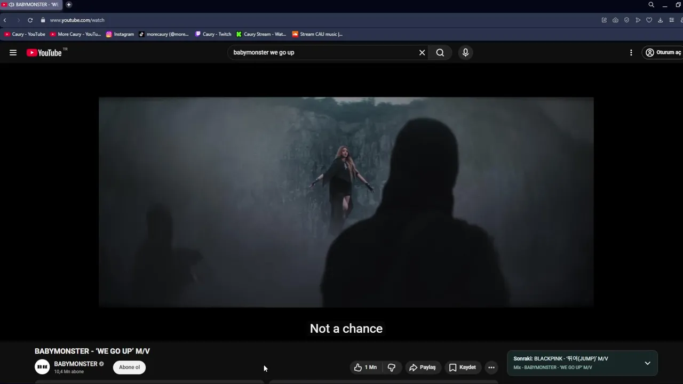Dislike the video with thumbs down
This screenshot has height=384, width=683.
(x=391, y=367)
